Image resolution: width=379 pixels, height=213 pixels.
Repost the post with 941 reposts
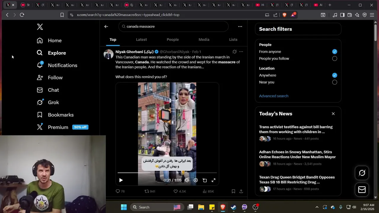coord(150,191)
